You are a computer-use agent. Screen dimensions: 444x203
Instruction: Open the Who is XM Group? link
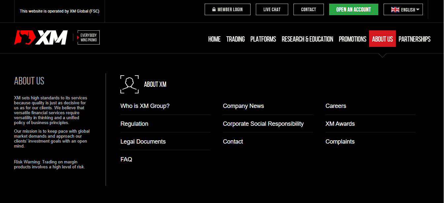pyautogui.click(x=145, y=106)
